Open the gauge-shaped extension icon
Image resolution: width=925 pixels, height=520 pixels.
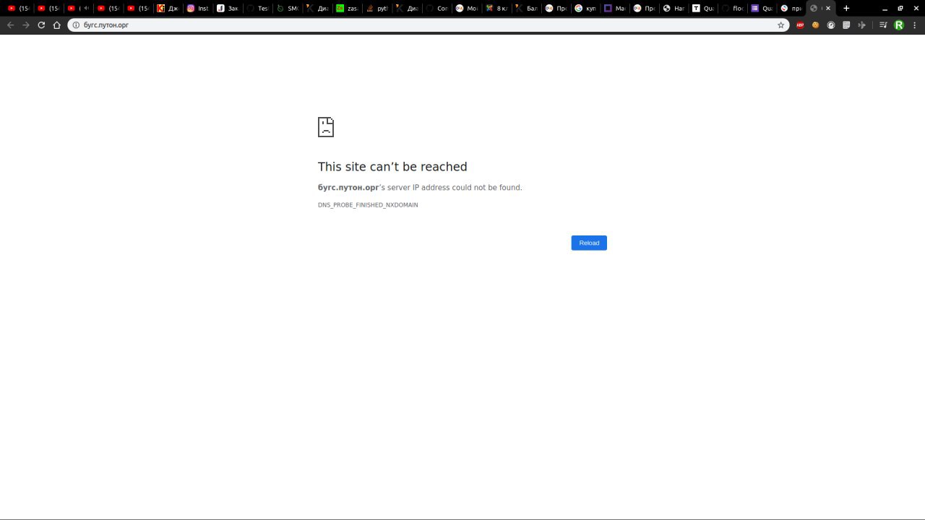click(831, 25)
